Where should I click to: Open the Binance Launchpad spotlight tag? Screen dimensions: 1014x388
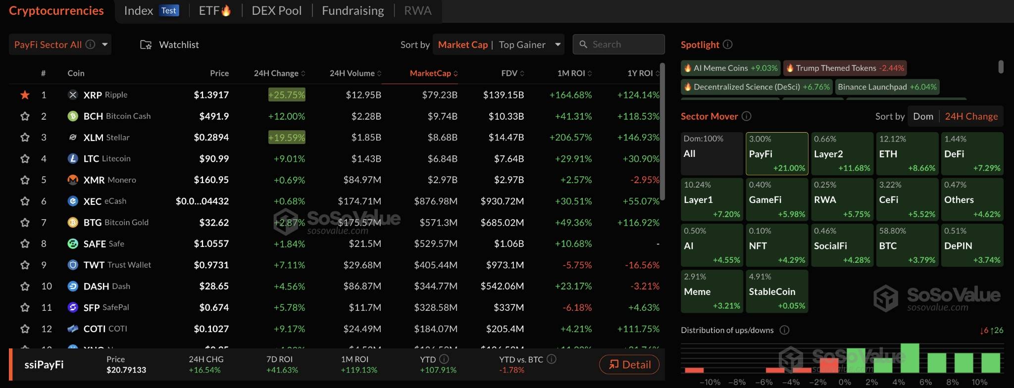(887, 87)
